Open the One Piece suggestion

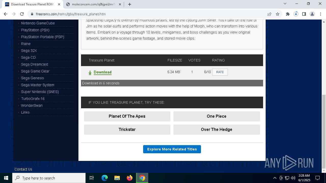pos(216,116)
